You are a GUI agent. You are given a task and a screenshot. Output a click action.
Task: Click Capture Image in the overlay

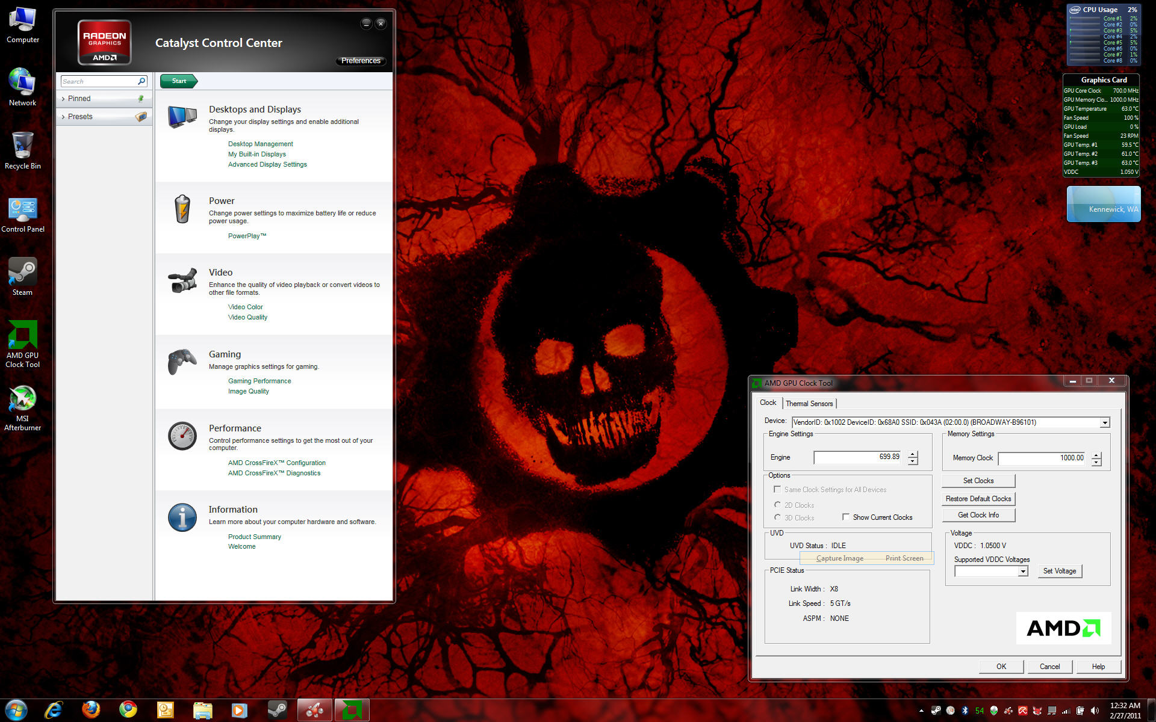[x=839, y=558]
